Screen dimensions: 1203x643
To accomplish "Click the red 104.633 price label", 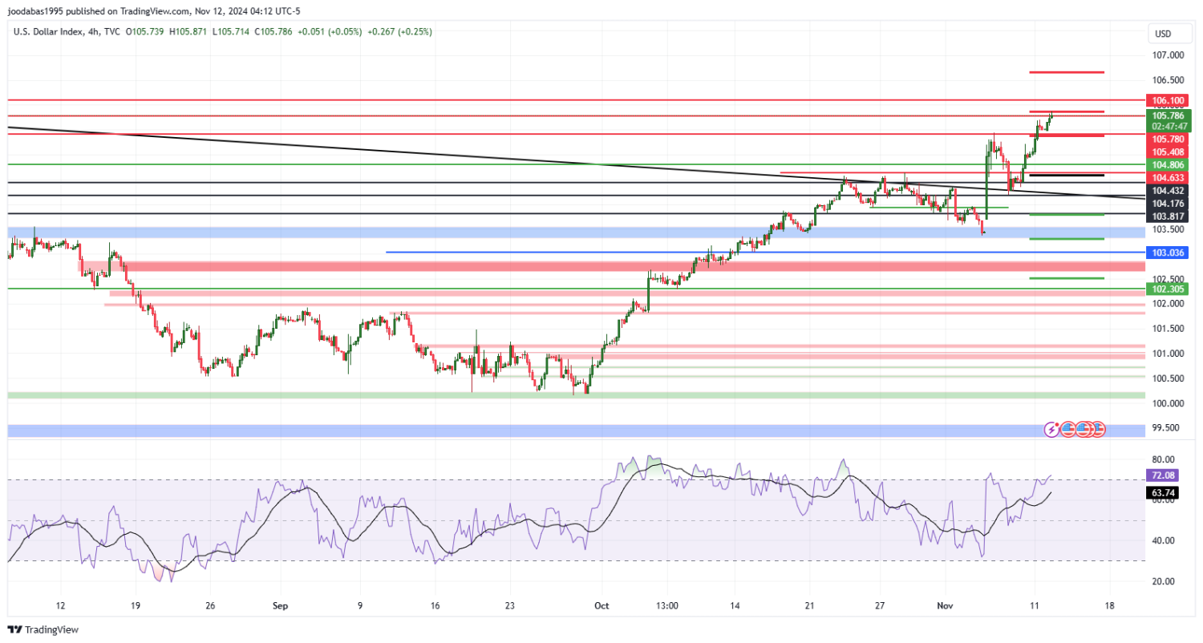I will [1169, 178].
